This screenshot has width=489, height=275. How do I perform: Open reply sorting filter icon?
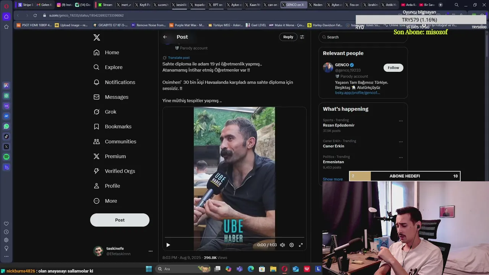[x=302, y=37]
